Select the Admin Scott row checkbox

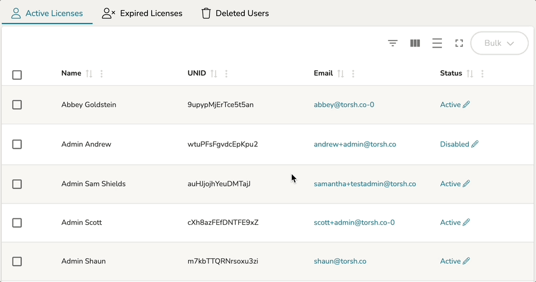[x=17, y=223]
